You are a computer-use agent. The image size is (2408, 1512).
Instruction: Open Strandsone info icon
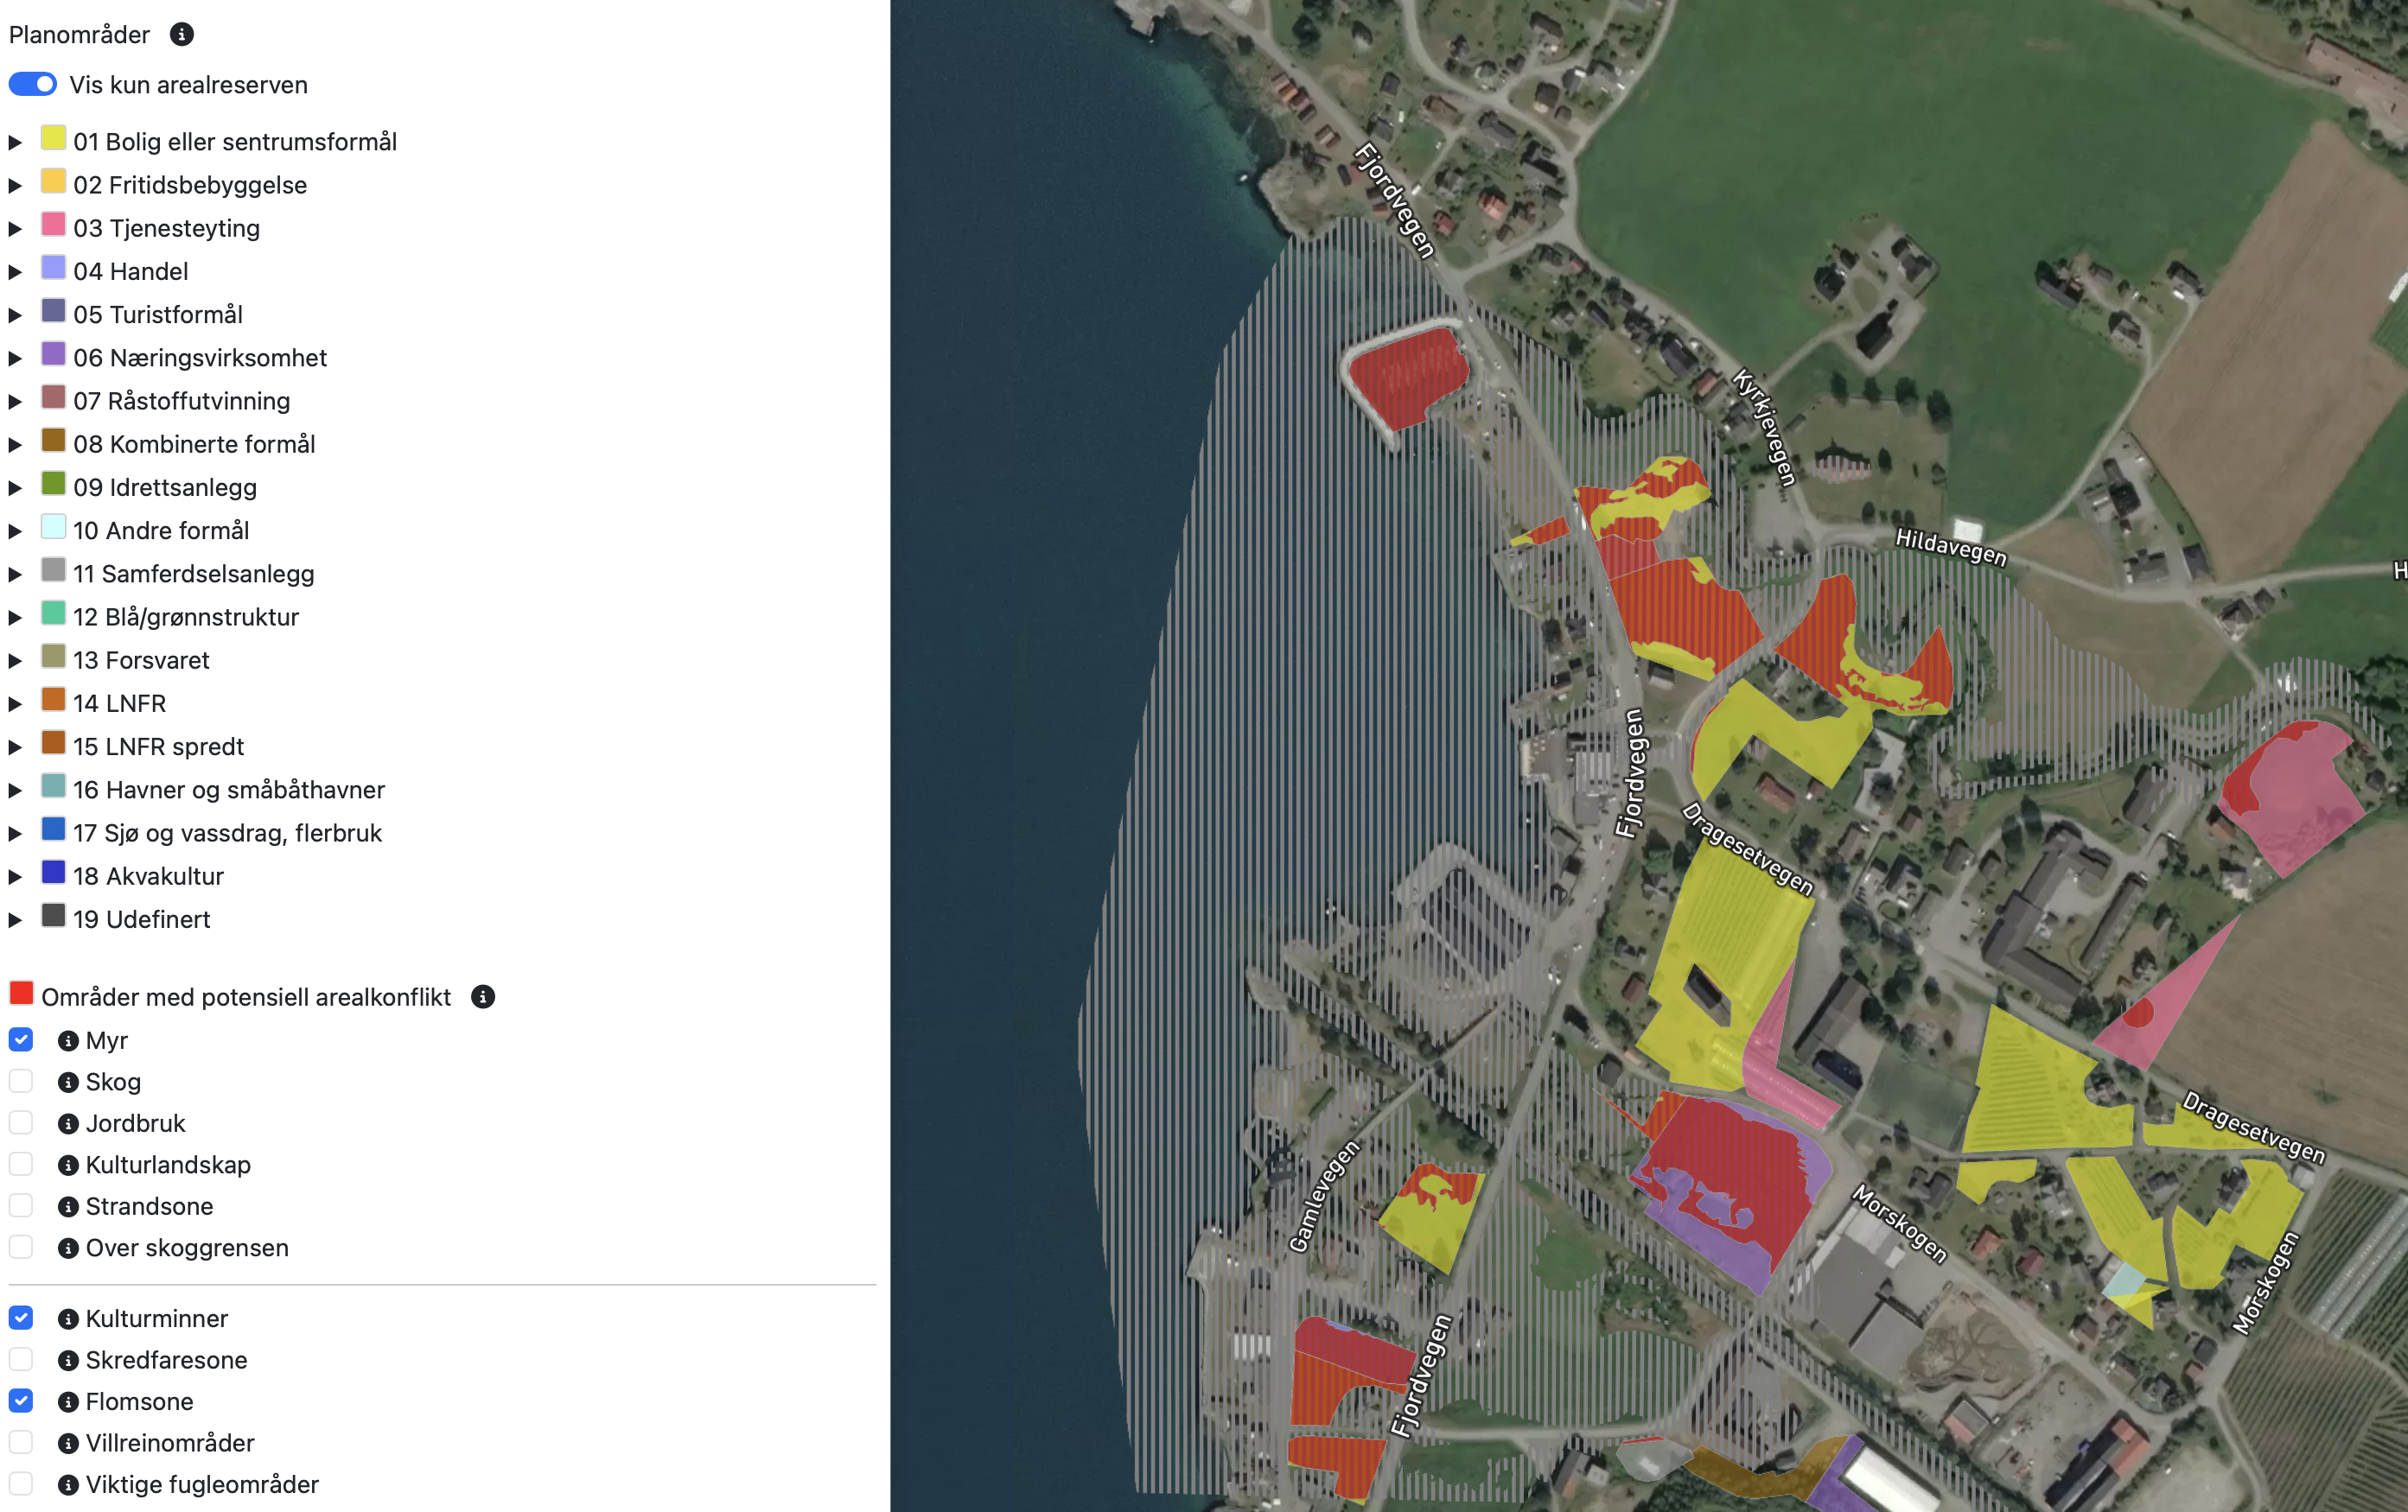point(68,1207)
